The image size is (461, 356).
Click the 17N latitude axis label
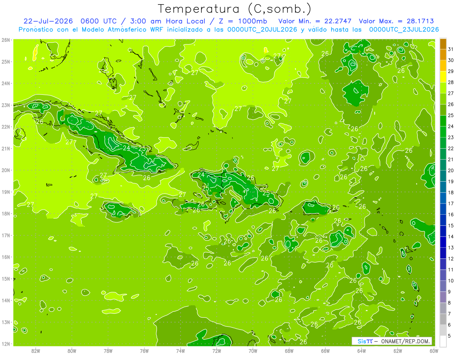[x=6, y=235]
